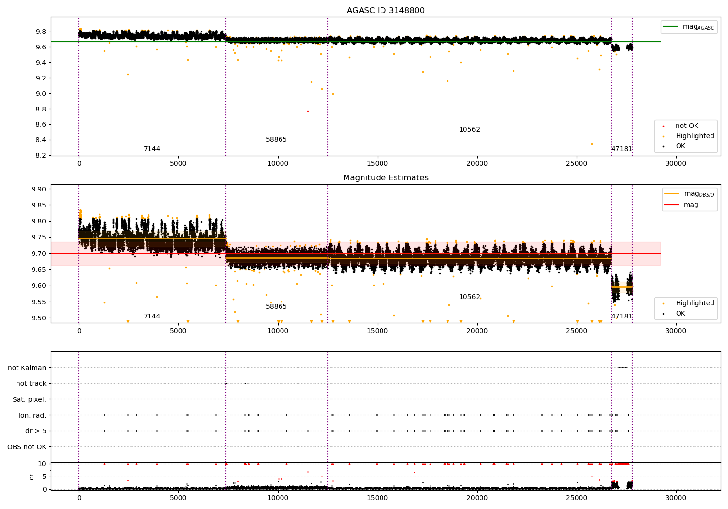Click the 'OBS not OK' row label

(27, 447)
